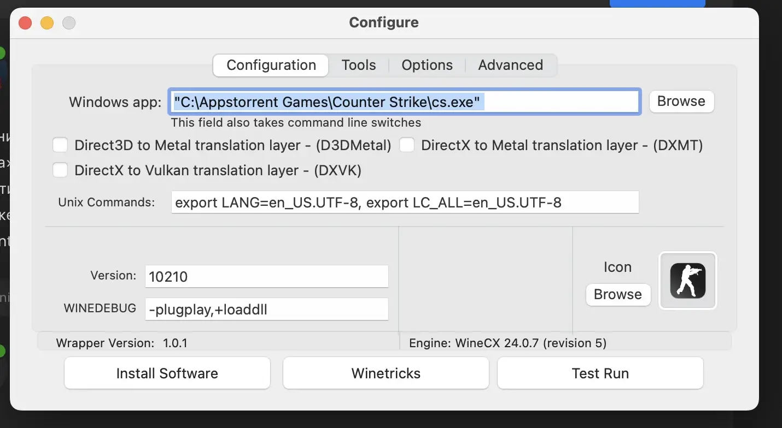Click the Unix Commands label

[x=107, y=203]
